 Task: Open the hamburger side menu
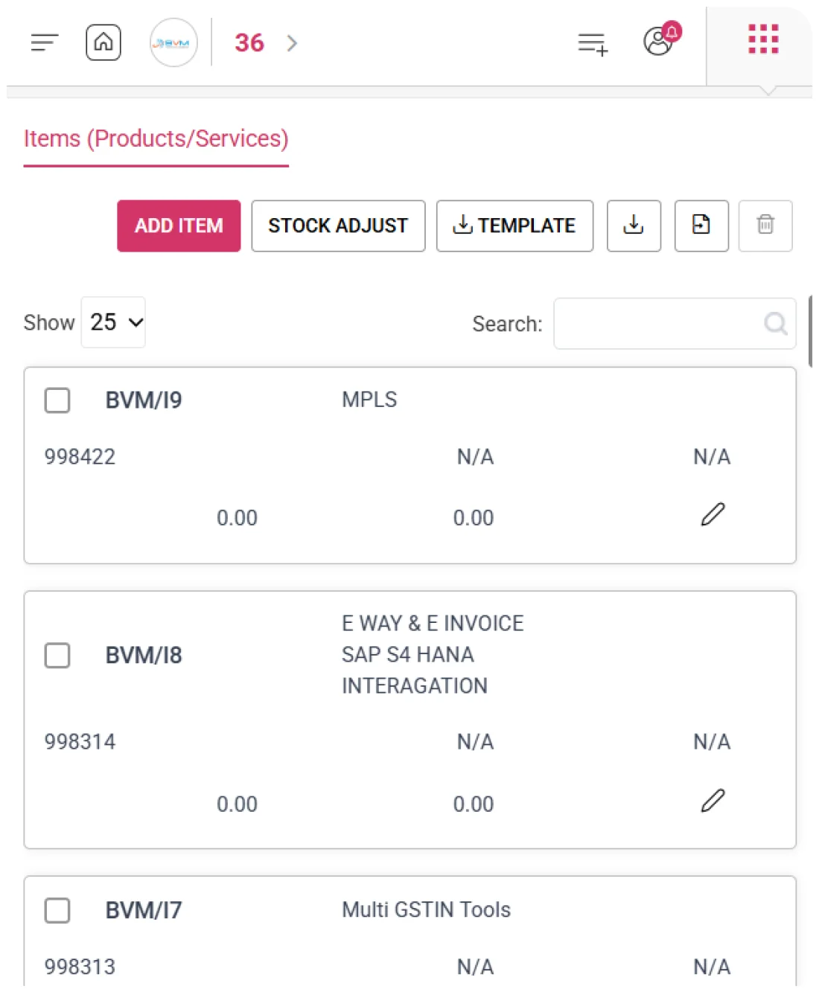[x=44, y=42]
